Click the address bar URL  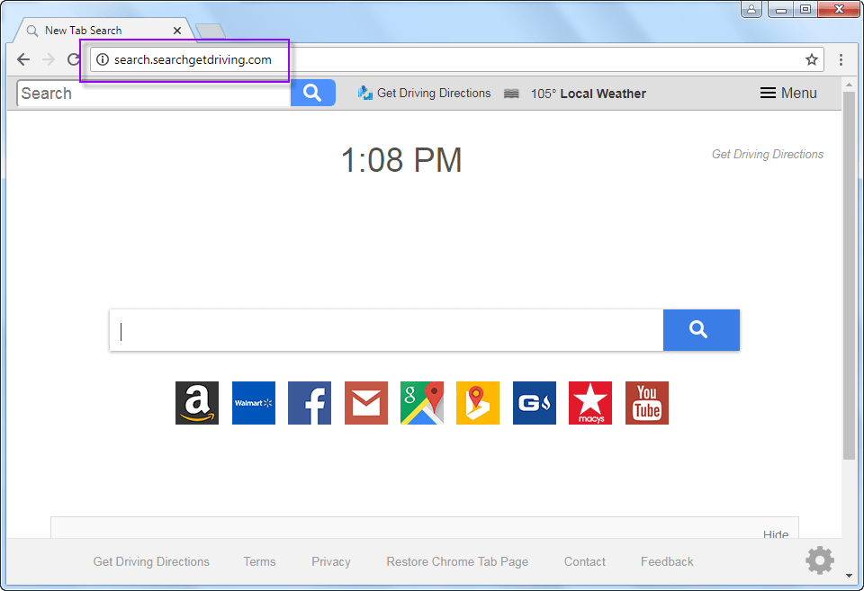tap(193, 59)
